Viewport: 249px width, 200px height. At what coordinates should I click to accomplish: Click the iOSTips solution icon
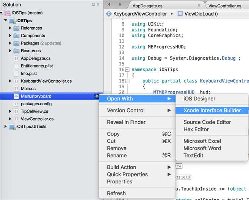[x=8, y=13]
